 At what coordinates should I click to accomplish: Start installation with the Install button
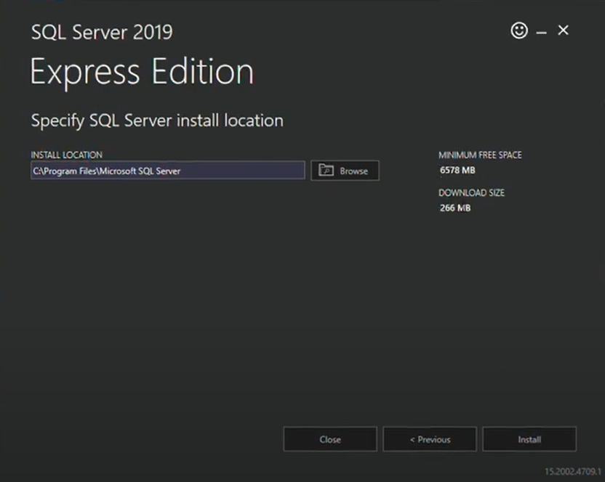(x=529, y=439)
